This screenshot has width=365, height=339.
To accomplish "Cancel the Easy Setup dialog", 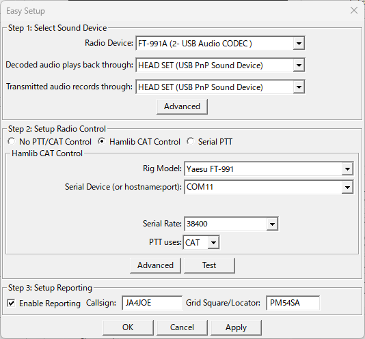I will pyautogui.click(x=182, y=327).
